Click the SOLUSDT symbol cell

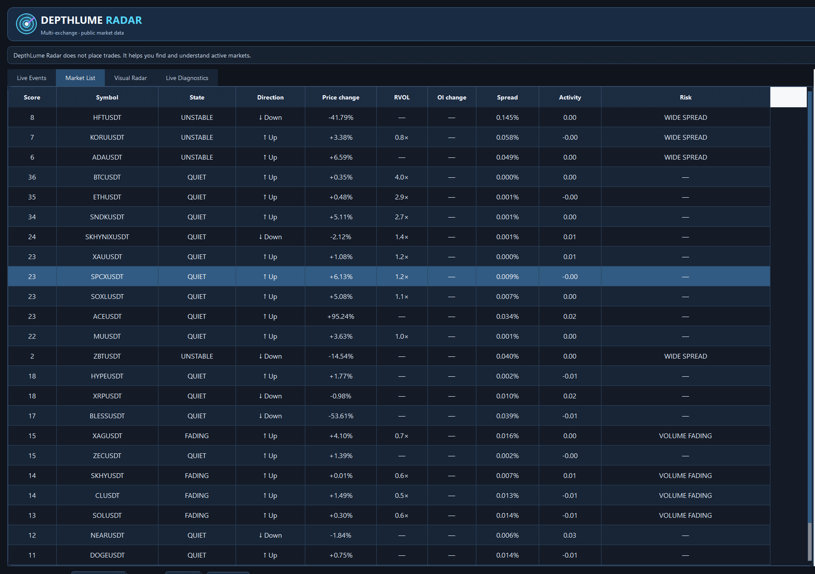pyautogui.click(x=107, y=515)
